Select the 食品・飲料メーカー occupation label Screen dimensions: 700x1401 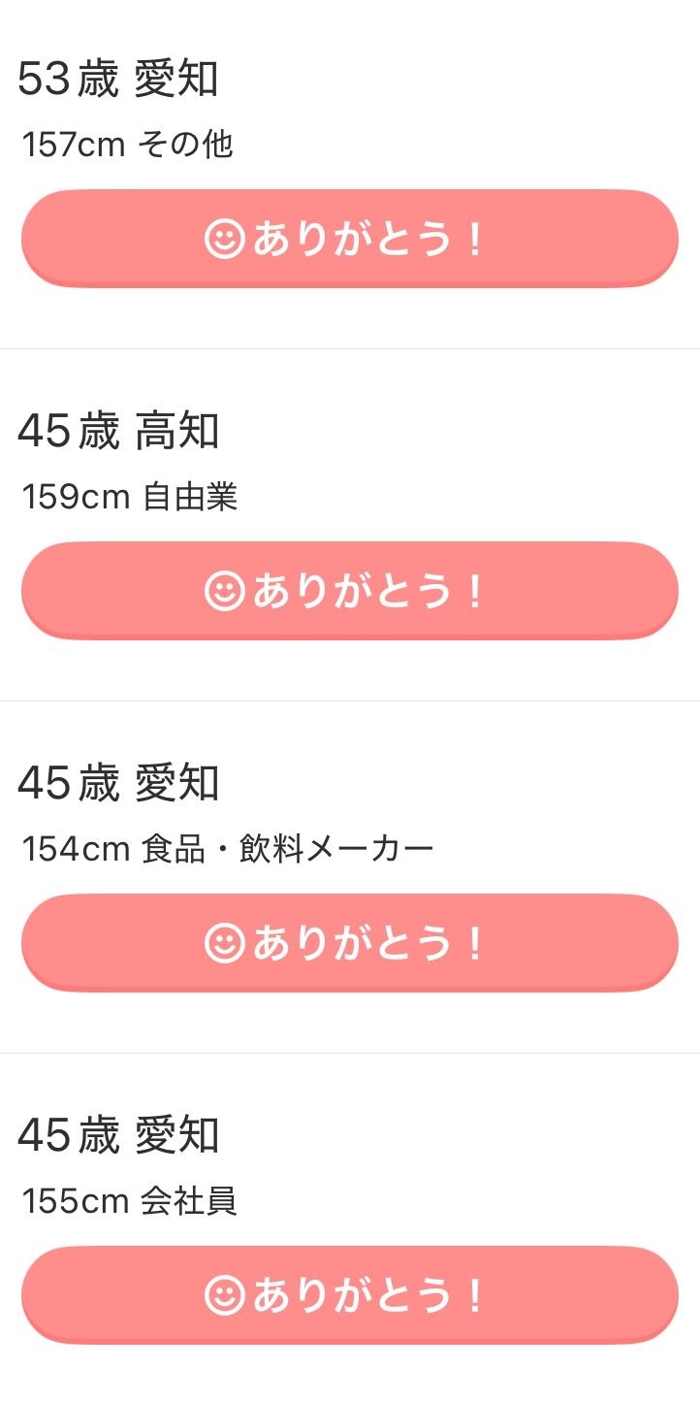click(287, 850)
